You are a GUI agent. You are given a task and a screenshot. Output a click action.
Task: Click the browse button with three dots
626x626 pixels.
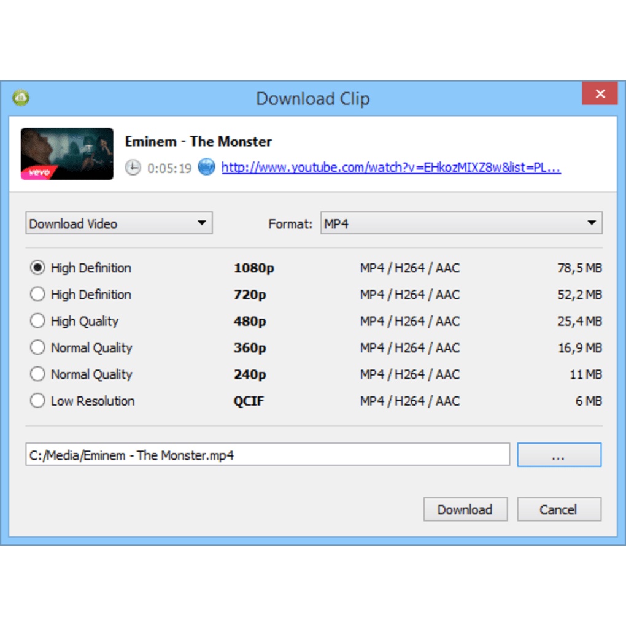558,455
